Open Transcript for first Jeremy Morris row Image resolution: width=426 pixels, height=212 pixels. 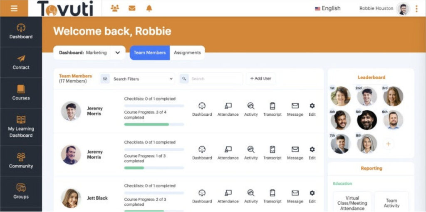coord(272,110)
